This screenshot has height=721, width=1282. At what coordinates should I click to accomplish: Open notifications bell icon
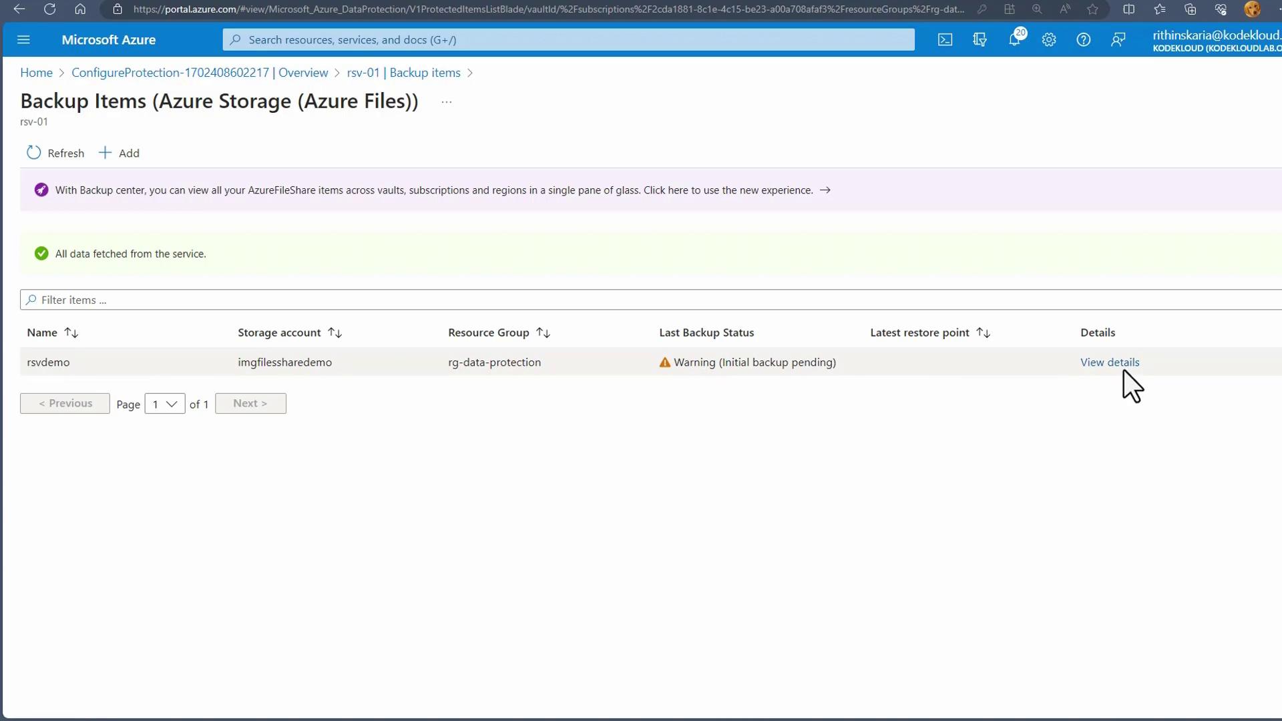1014,40
